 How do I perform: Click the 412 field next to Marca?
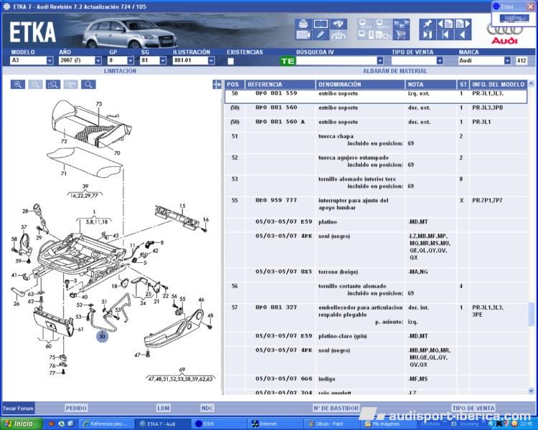click(522, 61)
